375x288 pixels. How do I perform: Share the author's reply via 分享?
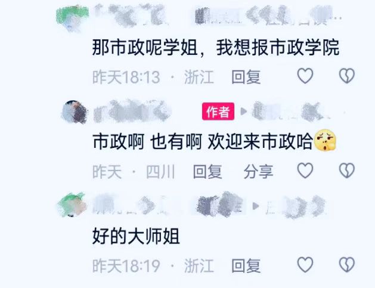coord(258,172)
